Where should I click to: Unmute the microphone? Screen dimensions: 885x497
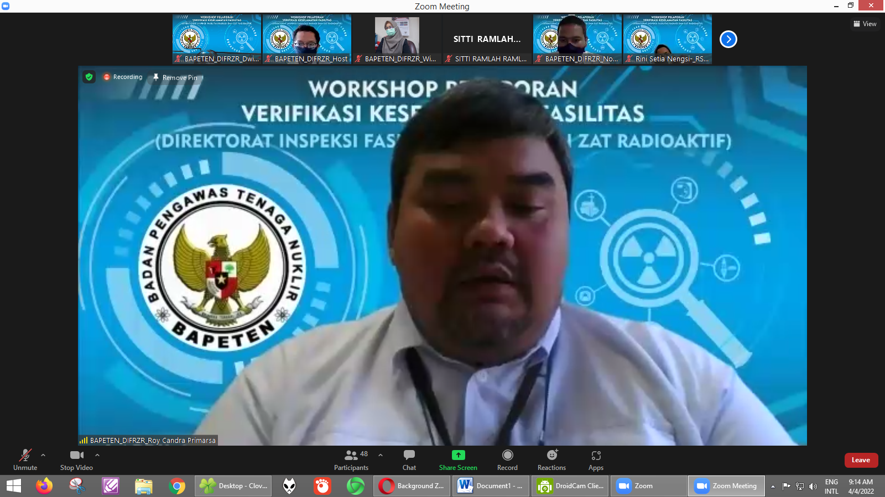pyautogui.click(x=25, y=460)
